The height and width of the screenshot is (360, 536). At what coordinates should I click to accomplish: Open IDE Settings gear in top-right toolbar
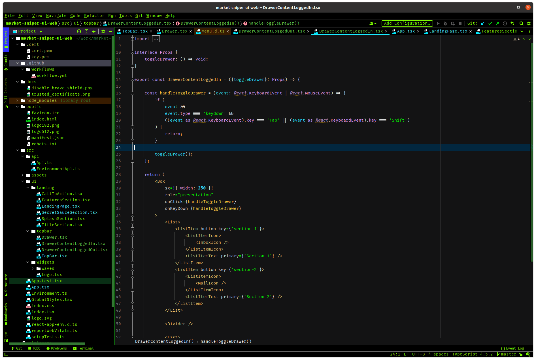pos(529,23)
